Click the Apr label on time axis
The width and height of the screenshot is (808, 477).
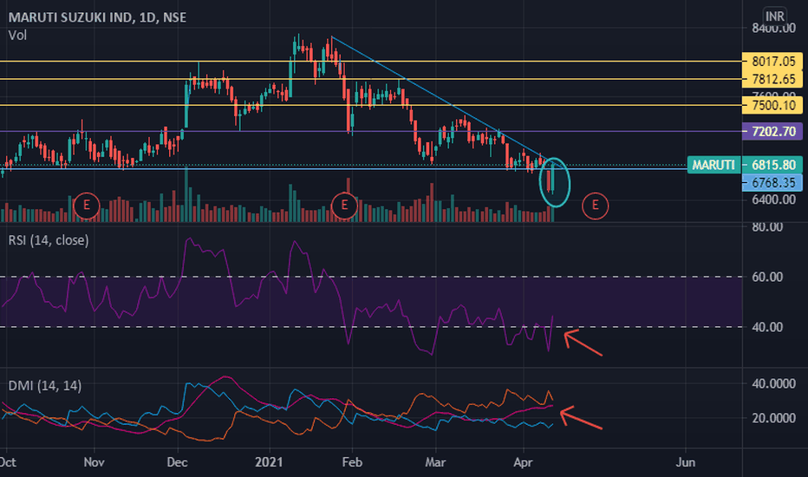click(x=523, y=462)
